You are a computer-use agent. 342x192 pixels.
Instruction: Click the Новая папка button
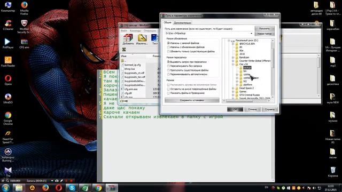265,34
